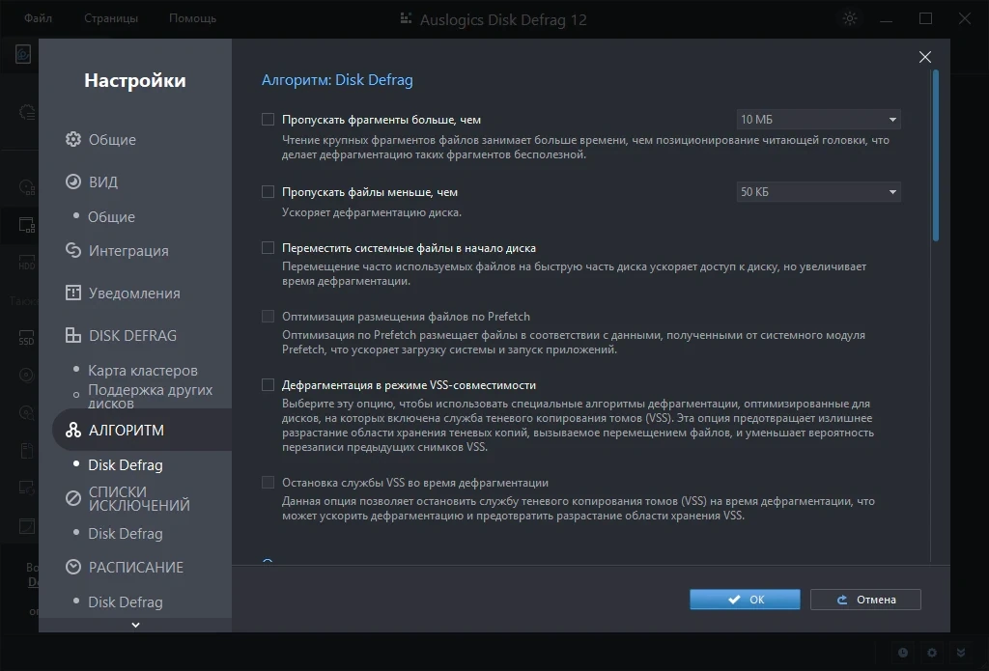Click the clock icon in the bottom status bar
989x671 pixels.
pyautogui.click(x=903, y=653)
